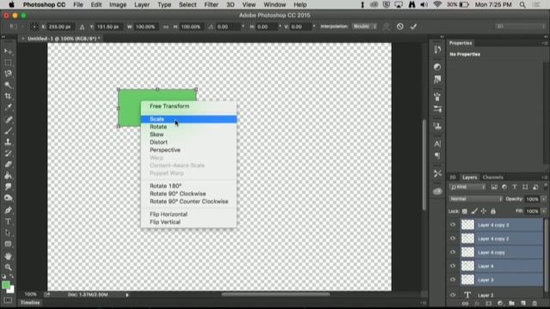
Task: Select the Path Selection tool
Action: [x=8, y=233]
